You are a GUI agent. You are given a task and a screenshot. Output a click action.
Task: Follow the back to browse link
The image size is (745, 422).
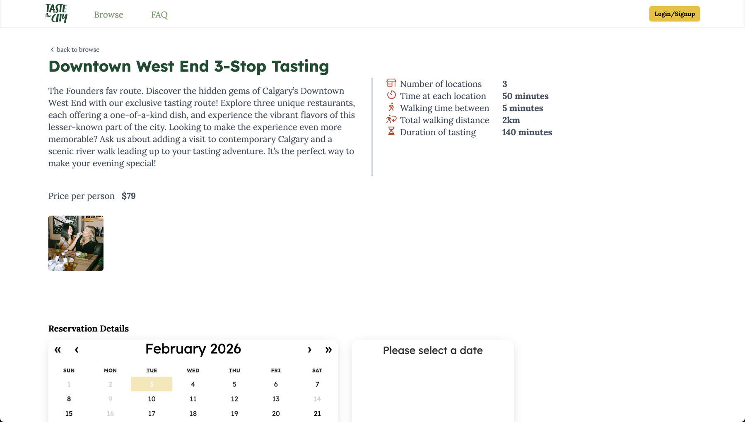pos(78,50)
